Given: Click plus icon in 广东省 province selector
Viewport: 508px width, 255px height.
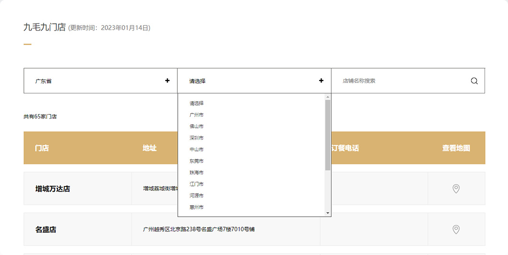Looking at the screenshot, I should pos(167,81).
